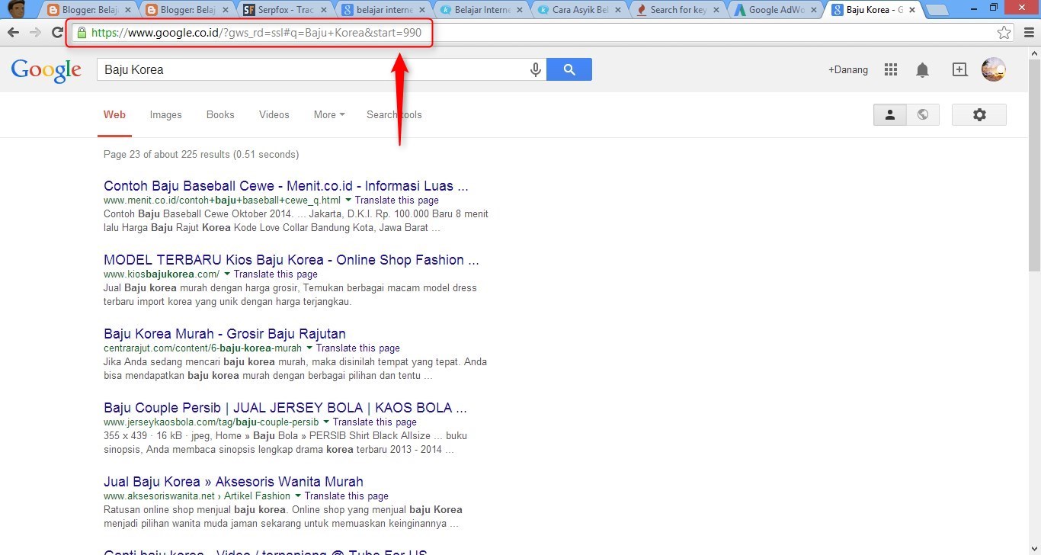Click the blue magnifier search button
This screenshot has height=555, width=1041.
click(x=569, y=69)
